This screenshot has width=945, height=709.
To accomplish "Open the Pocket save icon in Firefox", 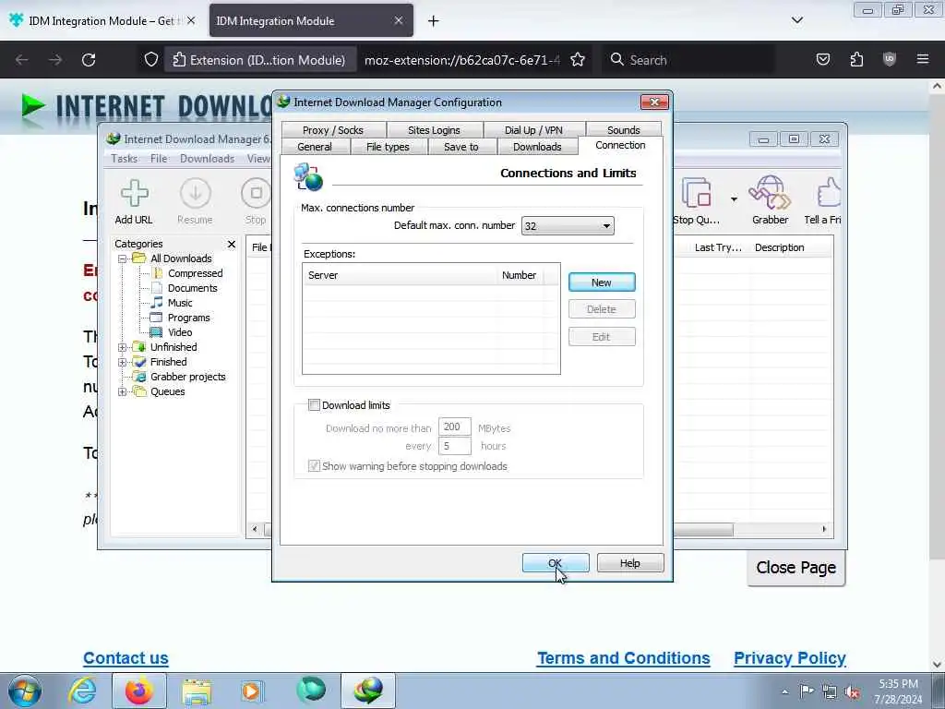I will 822,60.
